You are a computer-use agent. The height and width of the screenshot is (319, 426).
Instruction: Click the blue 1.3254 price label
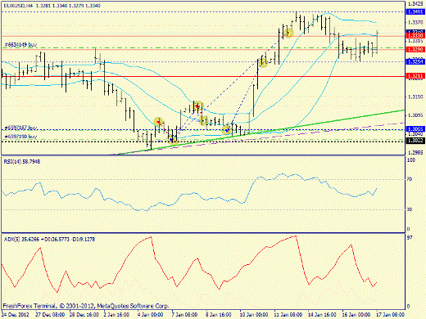pyautogui.click(x=415, y=61)
